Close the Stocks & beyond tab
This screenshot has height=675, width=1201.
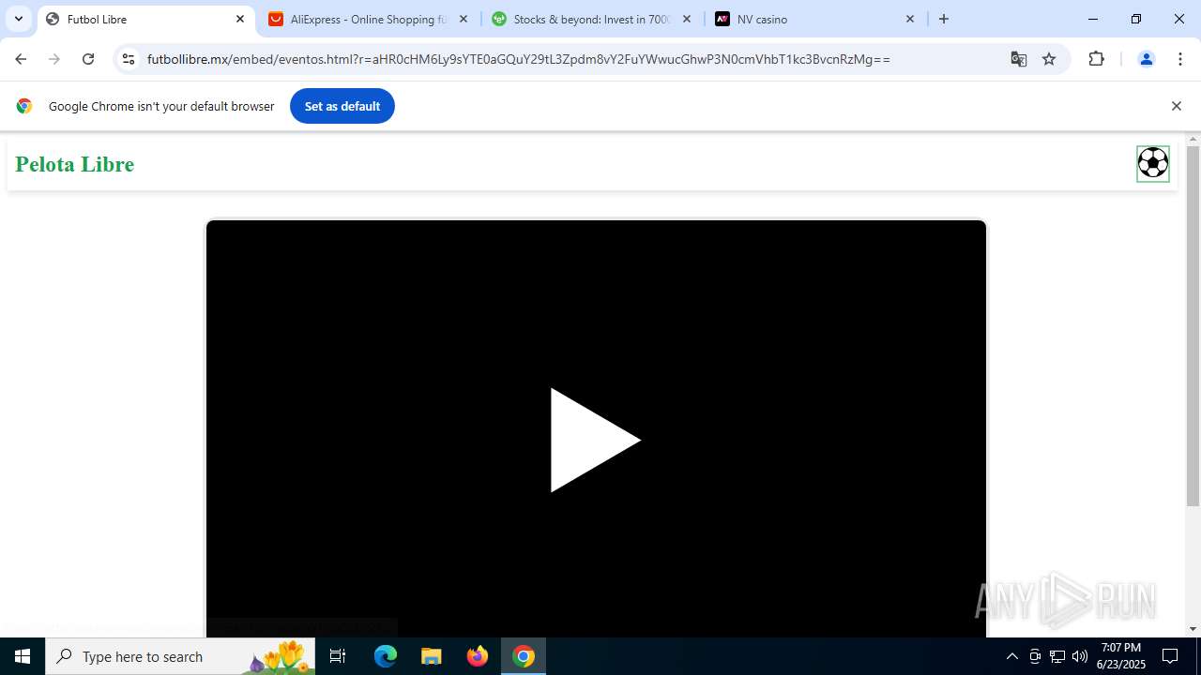[x=687, y=19]
